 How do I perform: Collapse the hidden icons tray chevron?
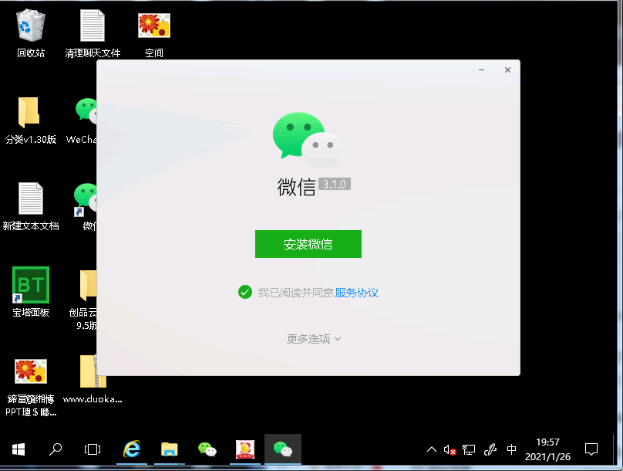[432, 449]
